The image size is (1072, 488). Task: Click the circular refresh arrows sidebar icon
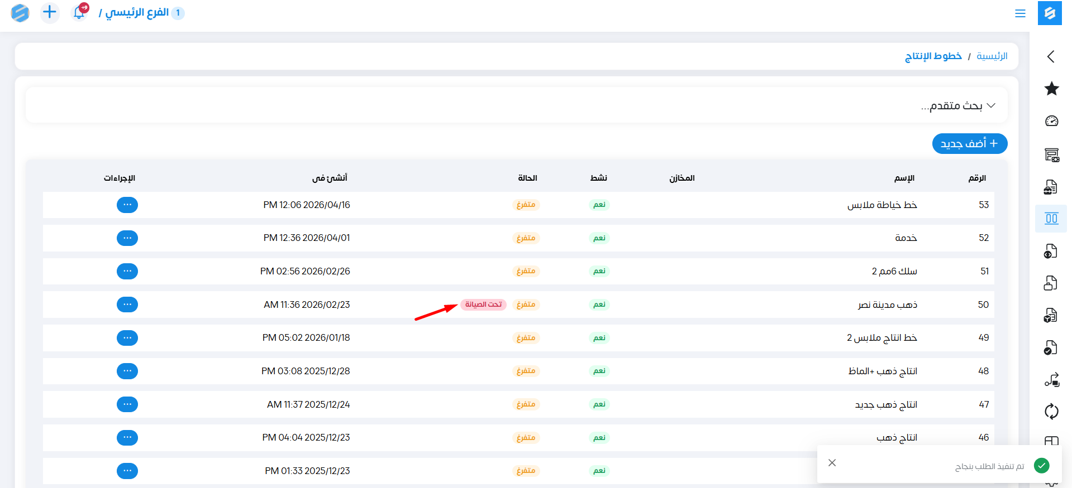(1051, 412)
